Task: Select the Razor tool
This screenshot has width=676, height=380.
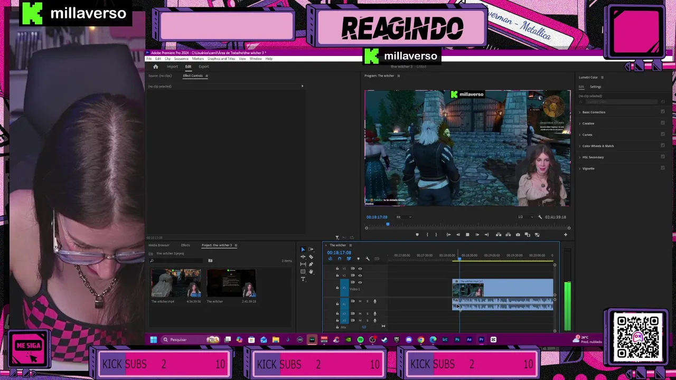Action: pyautogui.click(x=311, y=256)
